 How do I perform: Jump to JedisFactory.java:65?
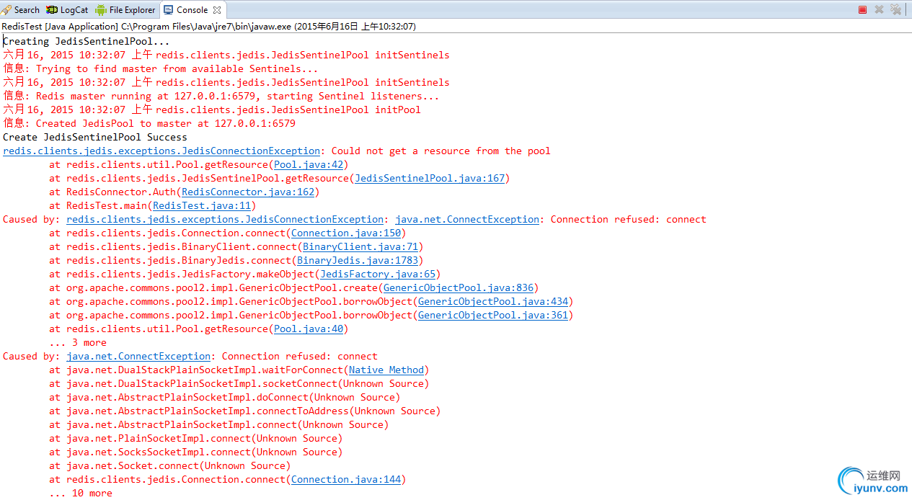click(378, 274)
